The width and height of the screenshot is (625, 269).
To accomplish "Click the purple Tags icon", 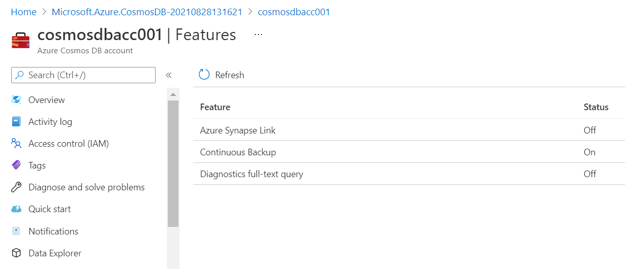I will (16, 165).
